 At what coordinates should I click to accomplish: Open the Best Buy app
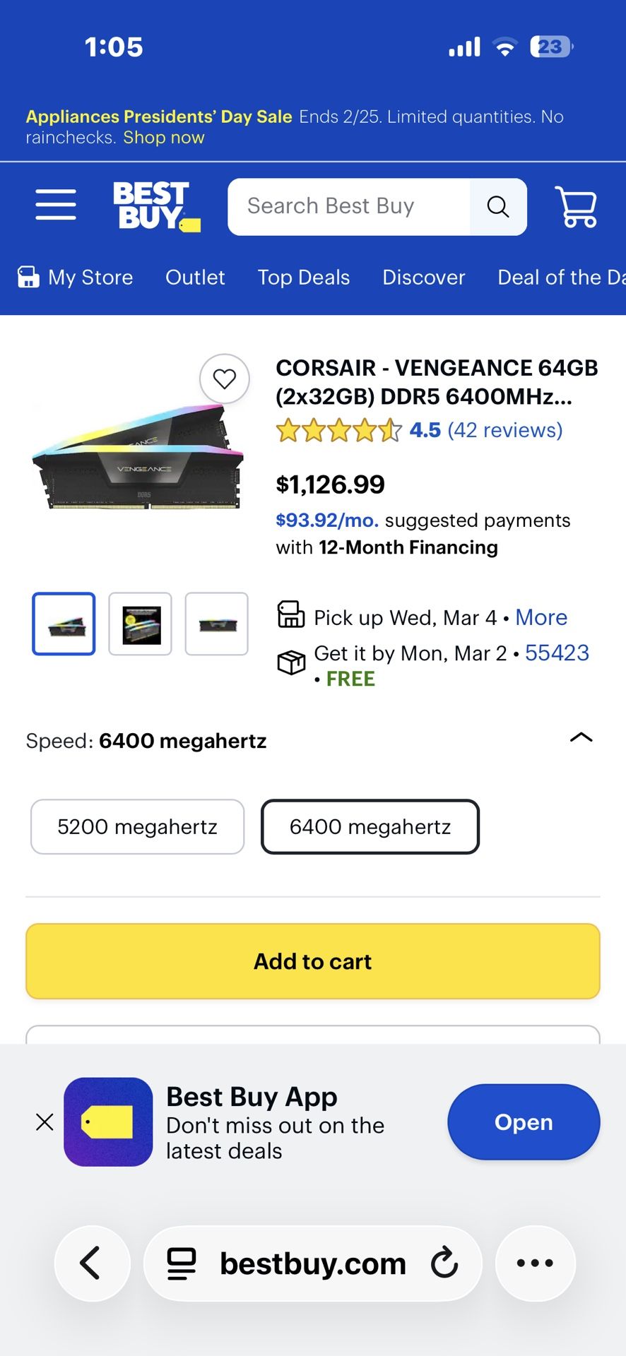(x=523, y=1122)
